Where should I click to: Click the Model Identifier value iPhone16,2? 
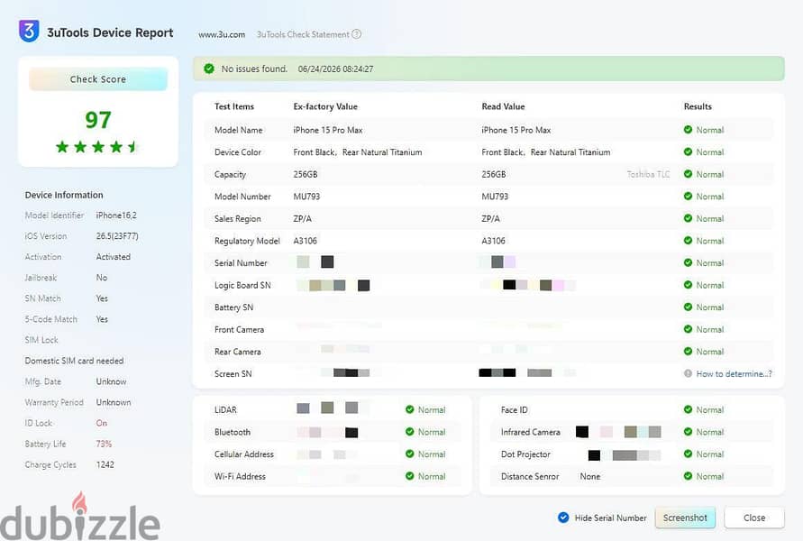click(x=116, y=215)
